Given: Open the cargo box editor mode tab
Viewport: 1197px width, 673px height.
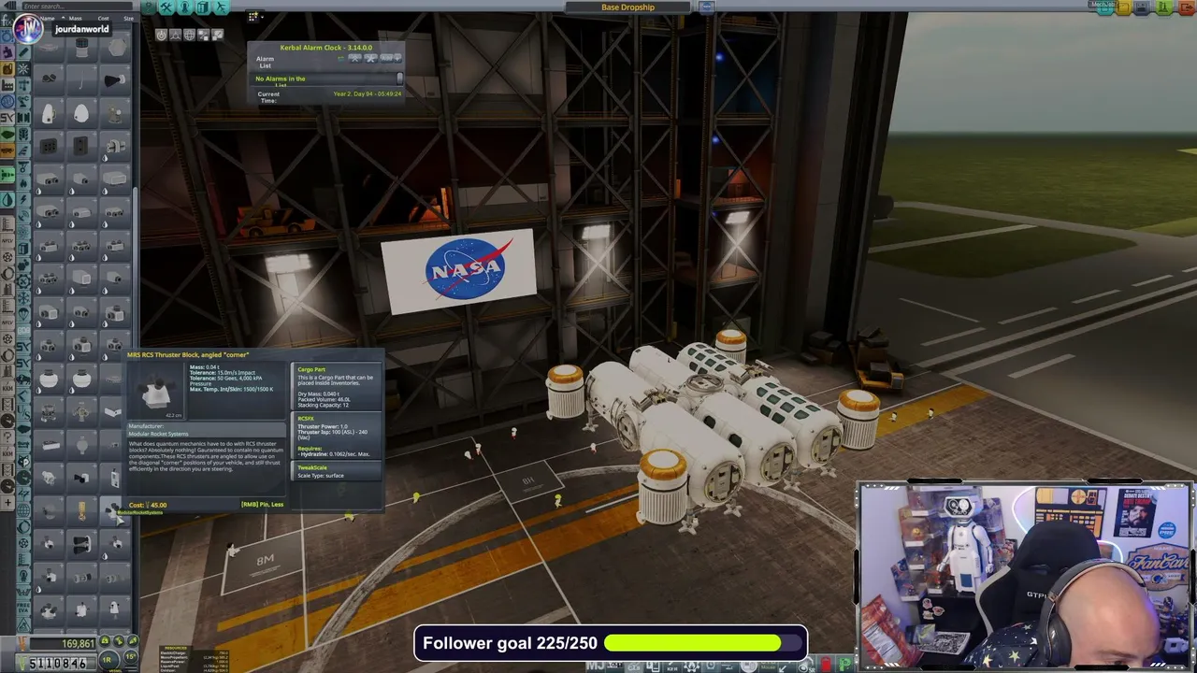Looking at the screenshot, I should click(203, 7).
